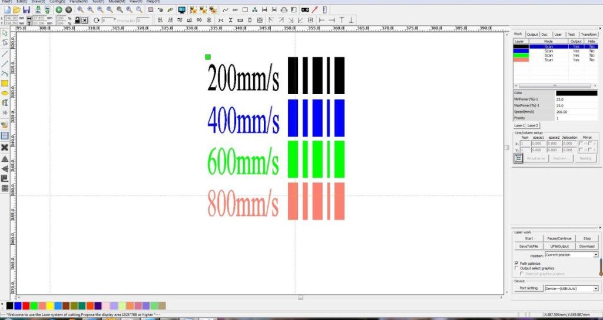Click the green Undo arrow icon
The image size is (603, 320).
59,10
